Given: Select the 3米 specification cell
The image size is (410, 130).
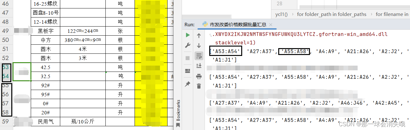Looking at the screenshot, I should pyautogui.click(x=83, y=58).
